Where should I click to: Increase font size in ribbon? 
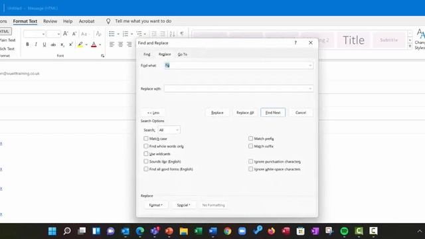pyautogui.click(x=66, y=34)
